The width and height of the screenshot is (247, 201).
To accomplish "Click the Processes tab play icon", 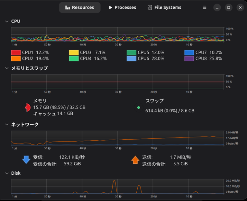I will 111,7.
